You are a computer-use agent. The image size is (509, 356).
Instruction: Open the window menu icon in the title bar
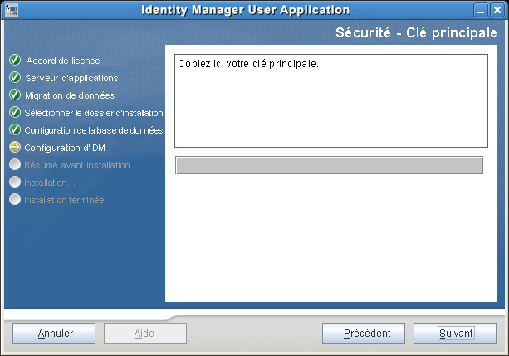tap(9, 10)
